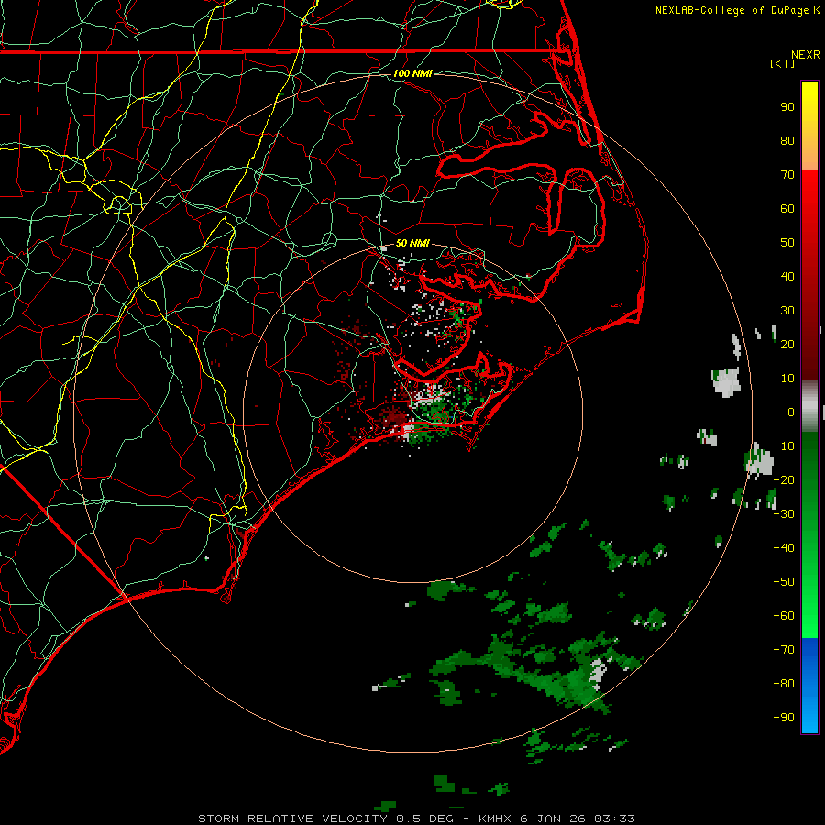Screen dimensions: 825x825
Task: Select the gray zero-velocity segment of color bar
Action: pos(809,405)
